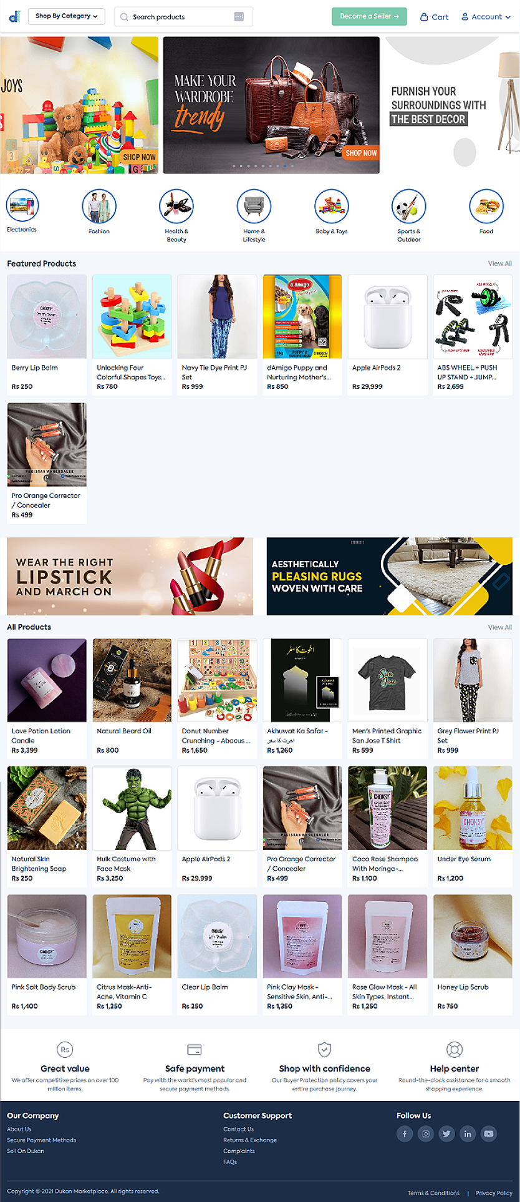
Task: Click the Search products field
Action: click(x=178, y=17)
